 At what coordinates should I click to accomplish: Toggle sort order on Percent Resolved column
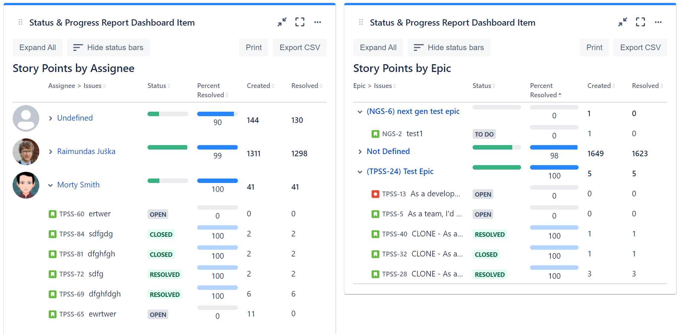coord(560,95)
